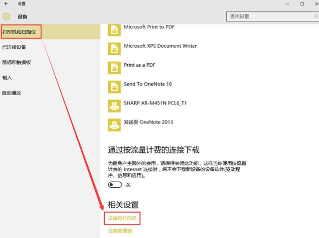This screenshot has height=238, width=319.
Task: Select SHARP AR-M451N PCL6_T1 printer icon
Action: 114,105
